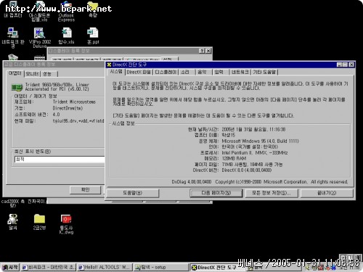Select the 모니터 tab in advanced display window
The height and width of the screenshot is (272, 363).
[x=32, y=74]
